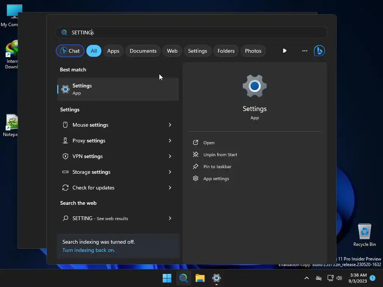The image size is (383, 287).
Task: Switch to the Documents filter
Action: 143,51
